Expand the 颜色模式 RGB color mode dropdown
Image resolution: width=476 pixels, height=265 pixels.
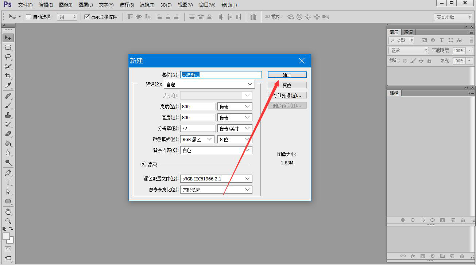pyautogui.click(x=197, y=139)
